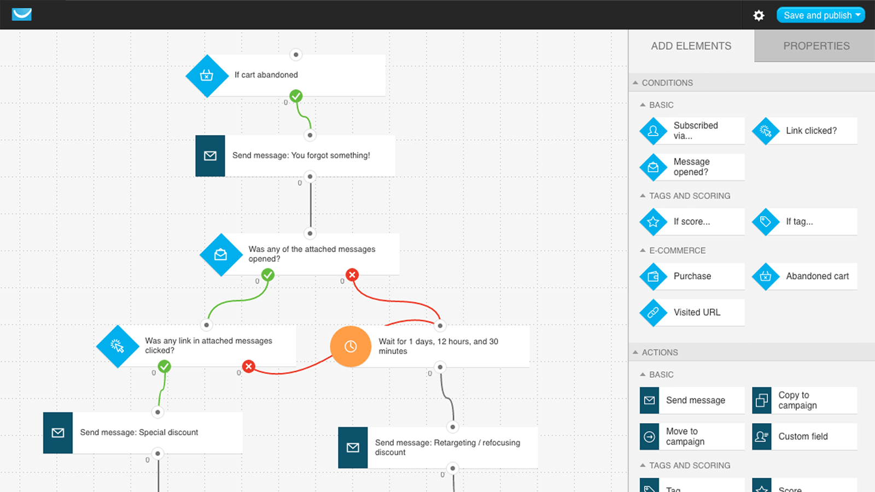Click the input connector above the Wait node
Screen dimensions: 875x492
click(440, 326)
